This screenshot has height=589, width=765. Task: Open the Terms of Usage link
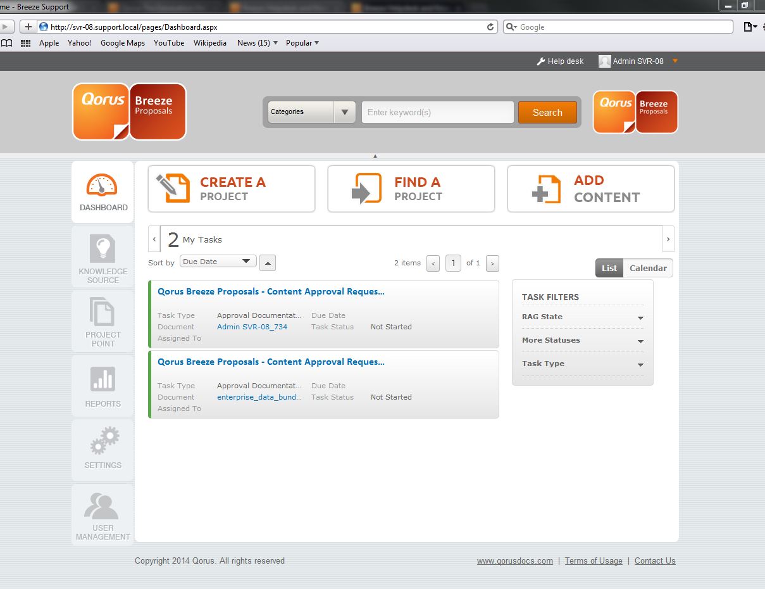click(x=594, y=560)
